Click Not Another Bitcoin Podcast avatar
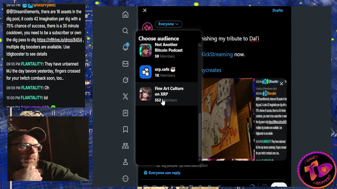The image size is (337, 189). [146, 50]
